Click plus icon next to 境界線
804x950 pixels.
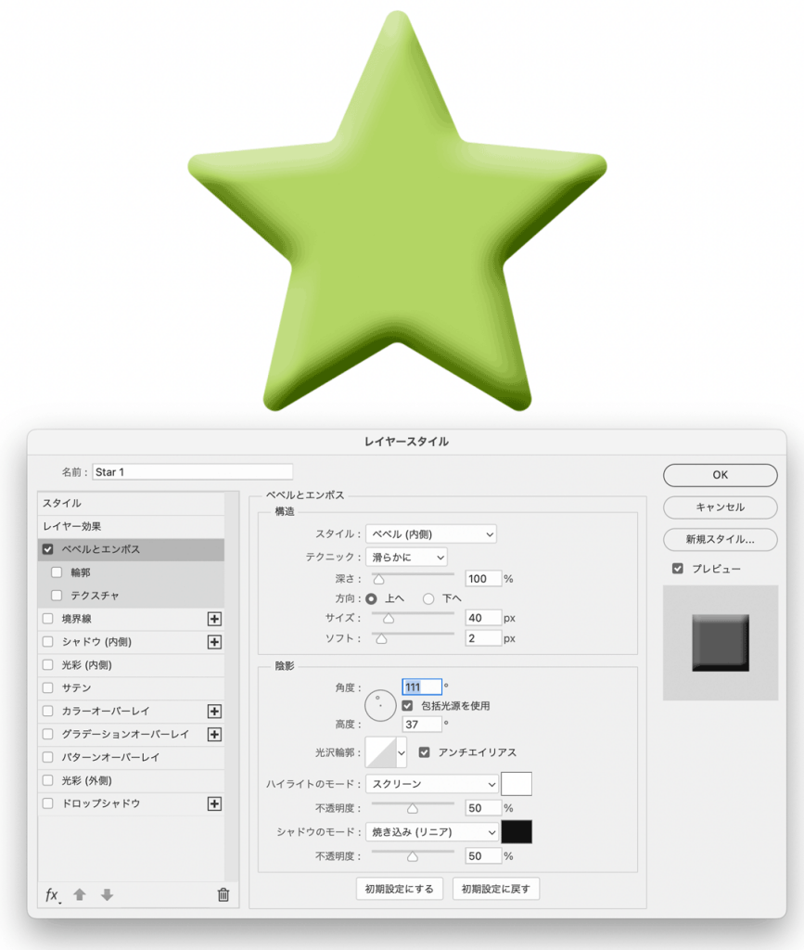[214, 619]
